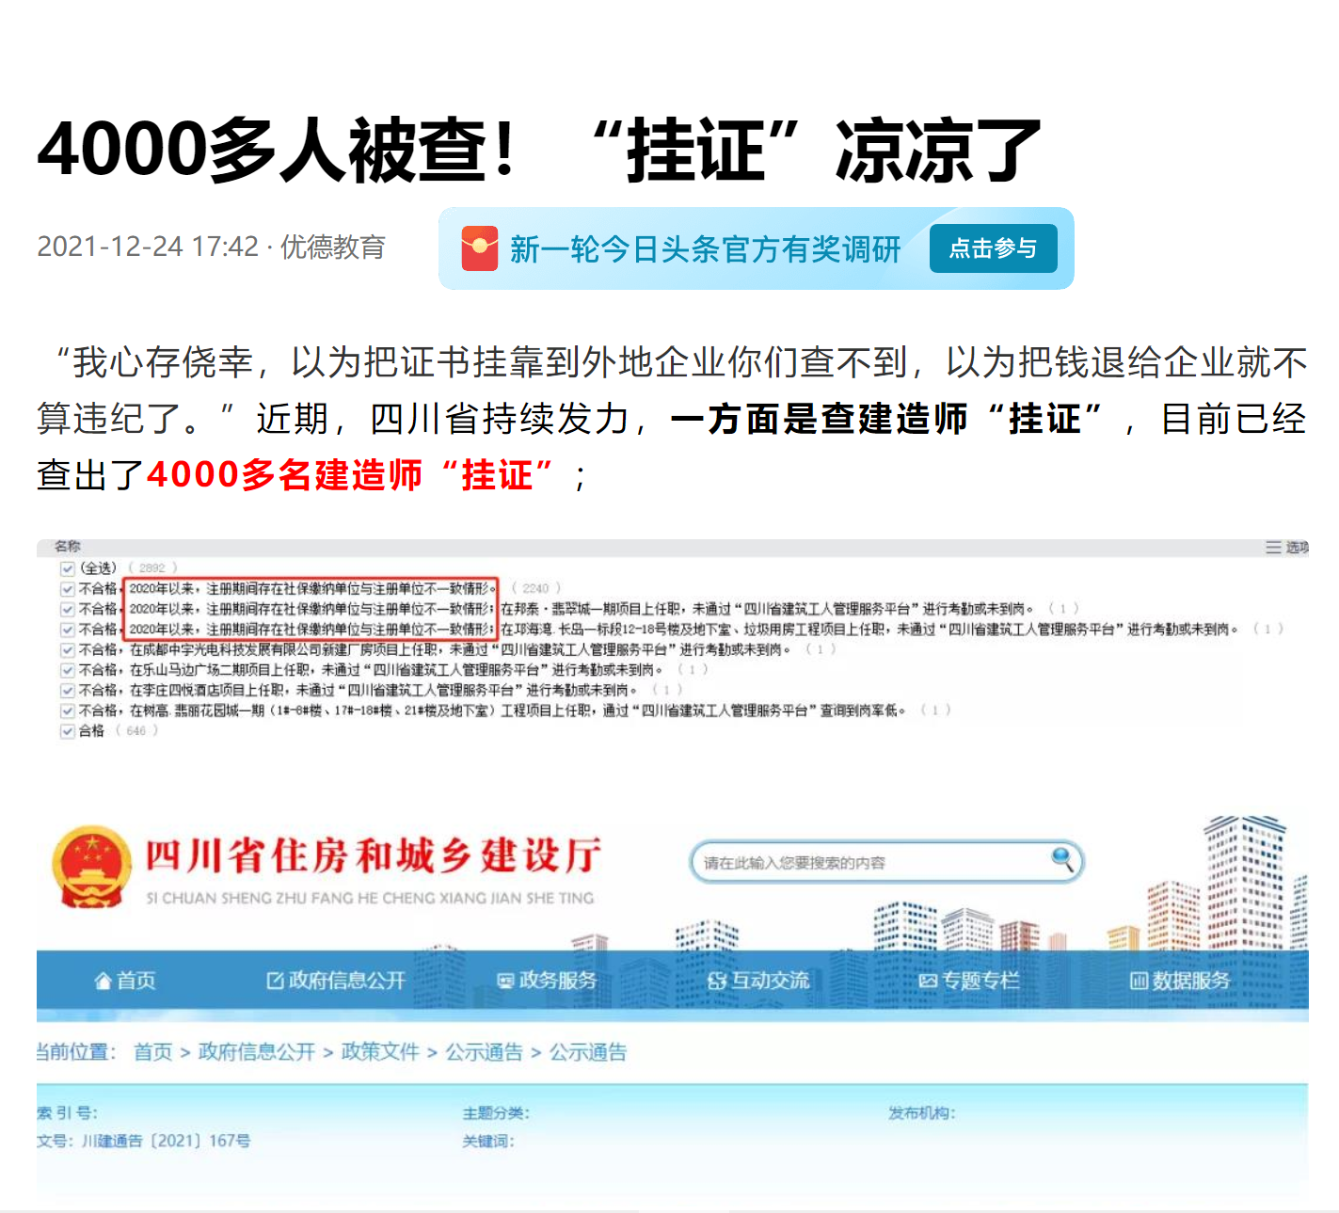The image size is (1339, 1213).
Task: Click the red text 4000多名建造师“挂证”
Action: click(350, 475)
